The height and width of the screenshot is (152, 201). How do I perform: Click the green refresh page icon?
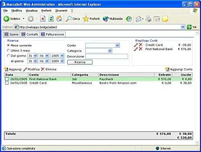coord(51,19)
